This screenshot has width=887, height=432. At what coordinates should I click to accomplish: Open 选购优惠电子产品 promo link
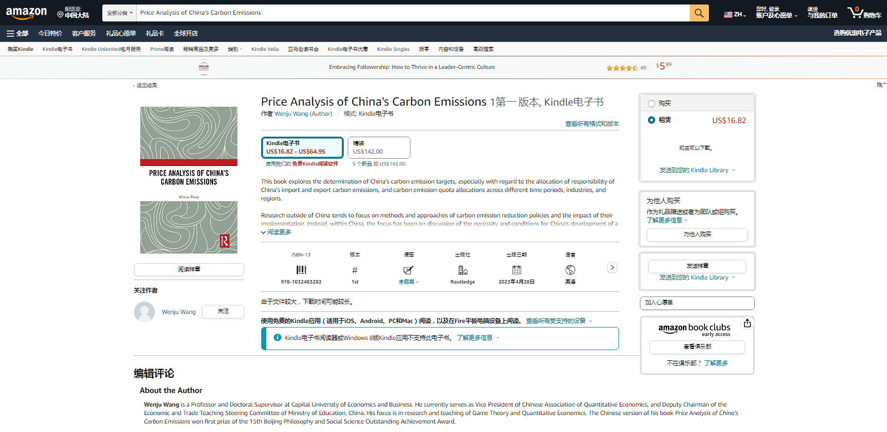[857, 33]
